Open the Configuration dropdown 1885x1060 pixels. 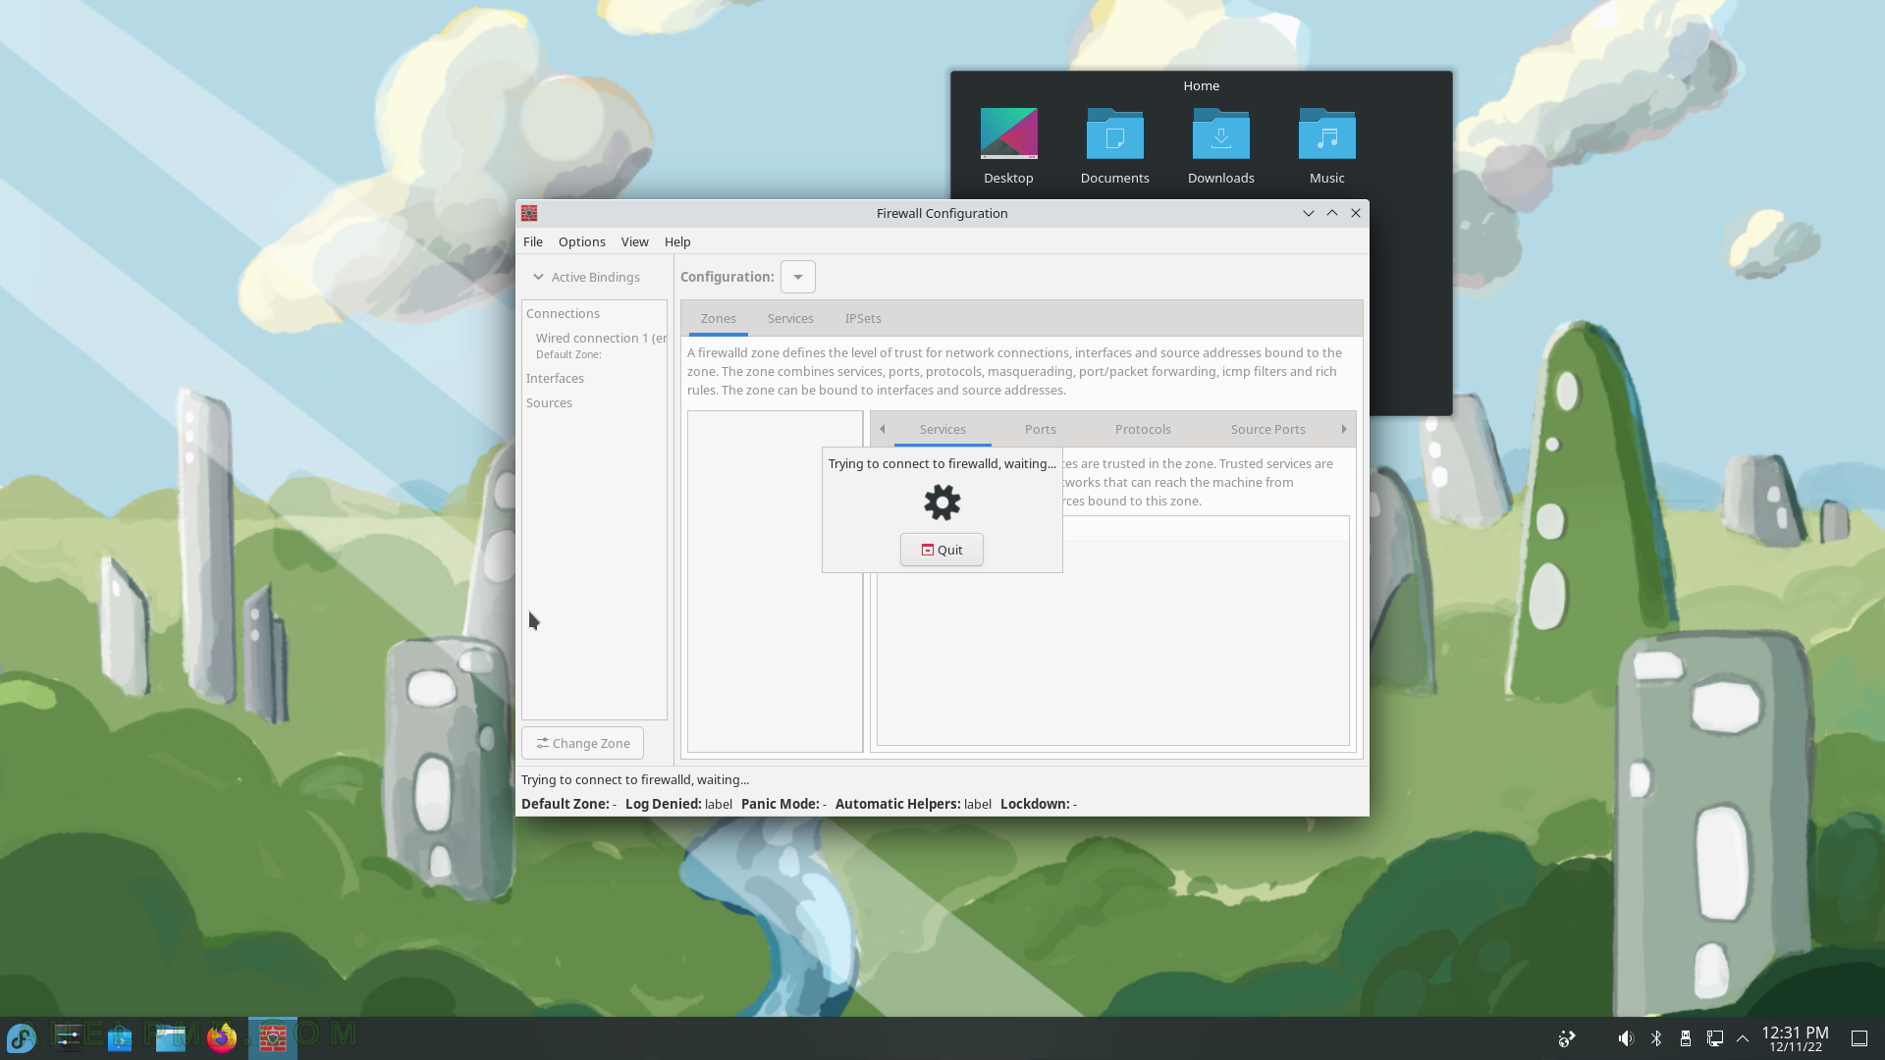pos(797,277)
